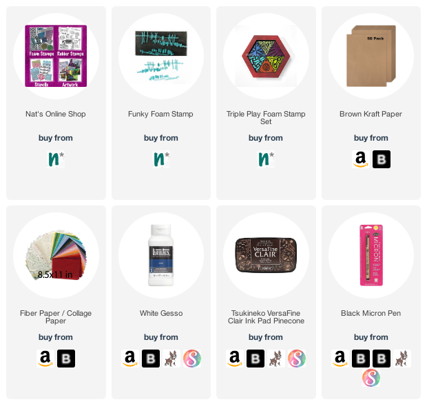
Task: Open n* store icon under Funky Foam Stamp
Action: click(x=161, y=159)
